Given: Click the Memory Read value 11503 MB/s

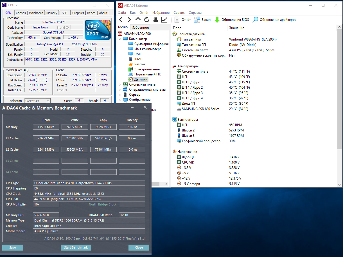Looking at the screenshot, I should pos(46,127).
